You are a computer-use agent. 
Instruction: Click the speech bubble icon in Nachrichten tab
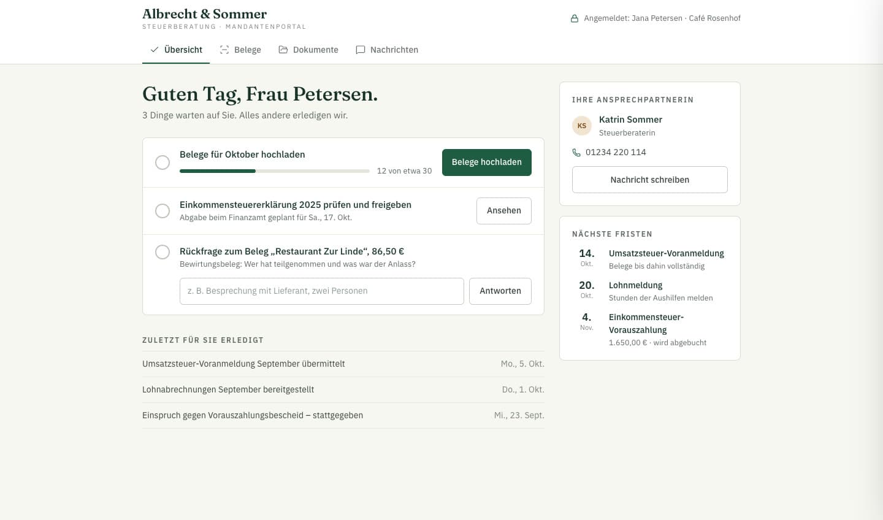[x=361, y=50]
